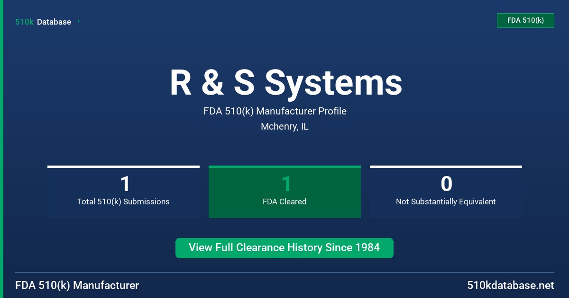
Task: Click View Full Clearance History Since 1984
Action: (x=284, y=248)
